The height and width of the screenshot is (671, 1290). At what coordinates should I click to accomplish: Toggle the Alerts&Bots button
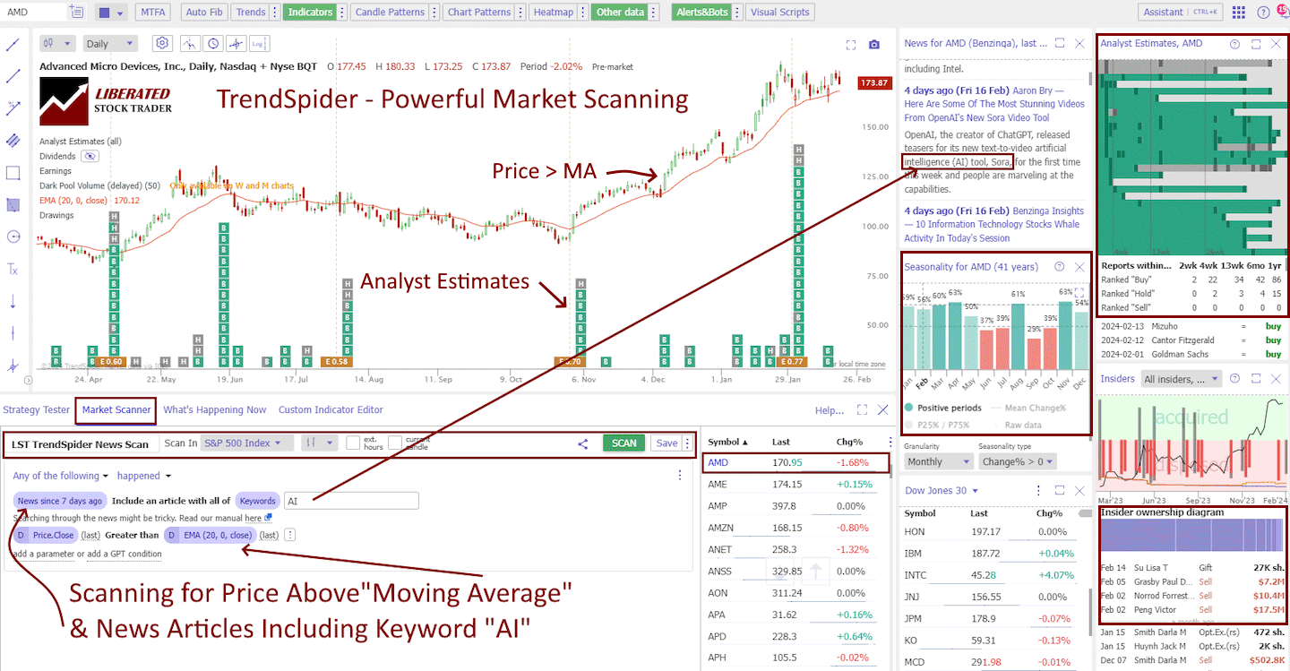tap(700, 13)
